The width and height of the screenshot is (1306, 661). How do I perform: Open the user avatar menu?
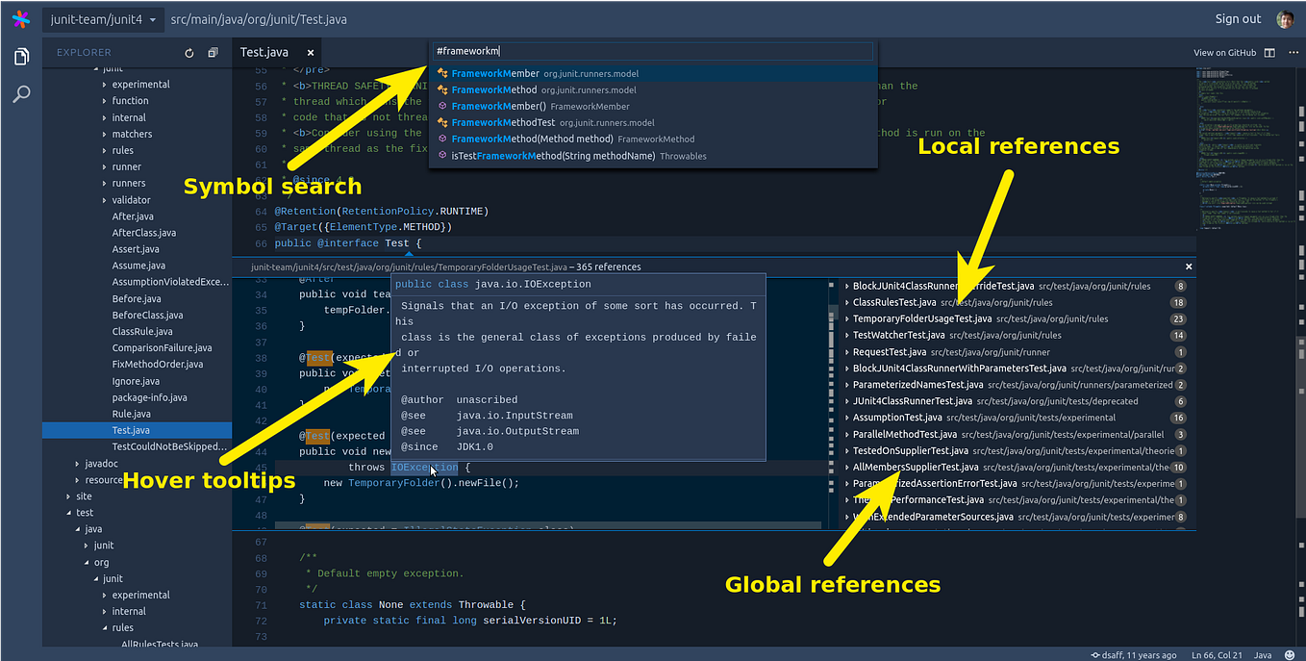pos(1286,17)
